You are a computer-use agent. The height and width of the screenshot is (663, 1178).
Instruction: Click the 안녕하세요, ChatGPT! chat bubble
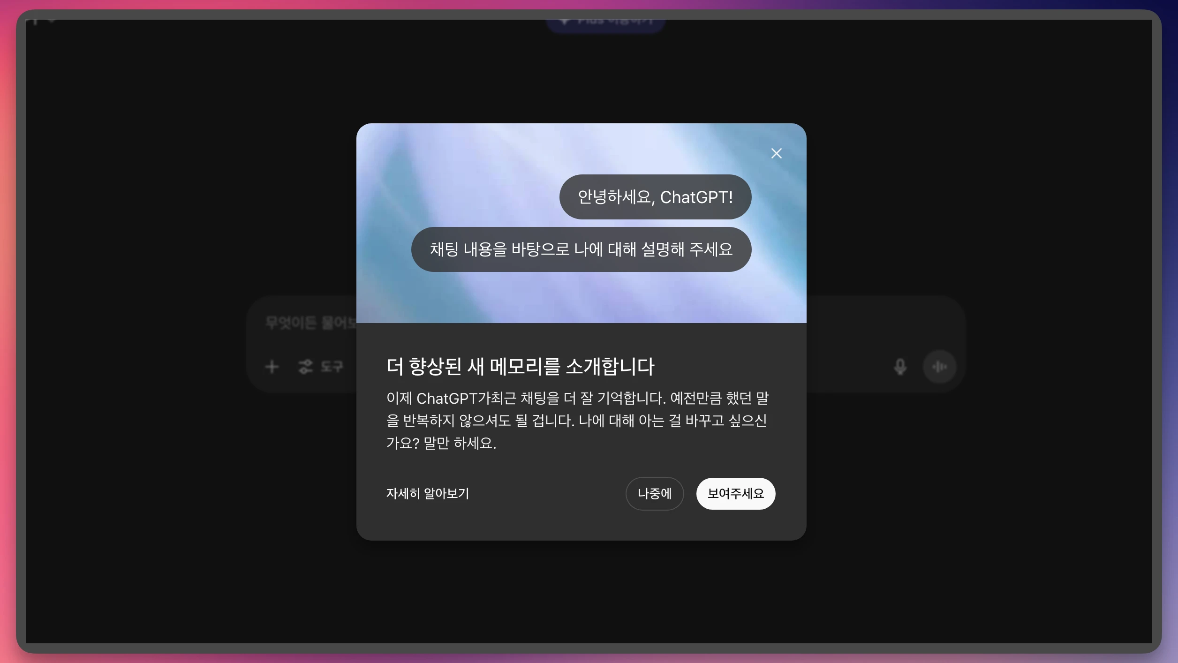(x=655, y=197)
